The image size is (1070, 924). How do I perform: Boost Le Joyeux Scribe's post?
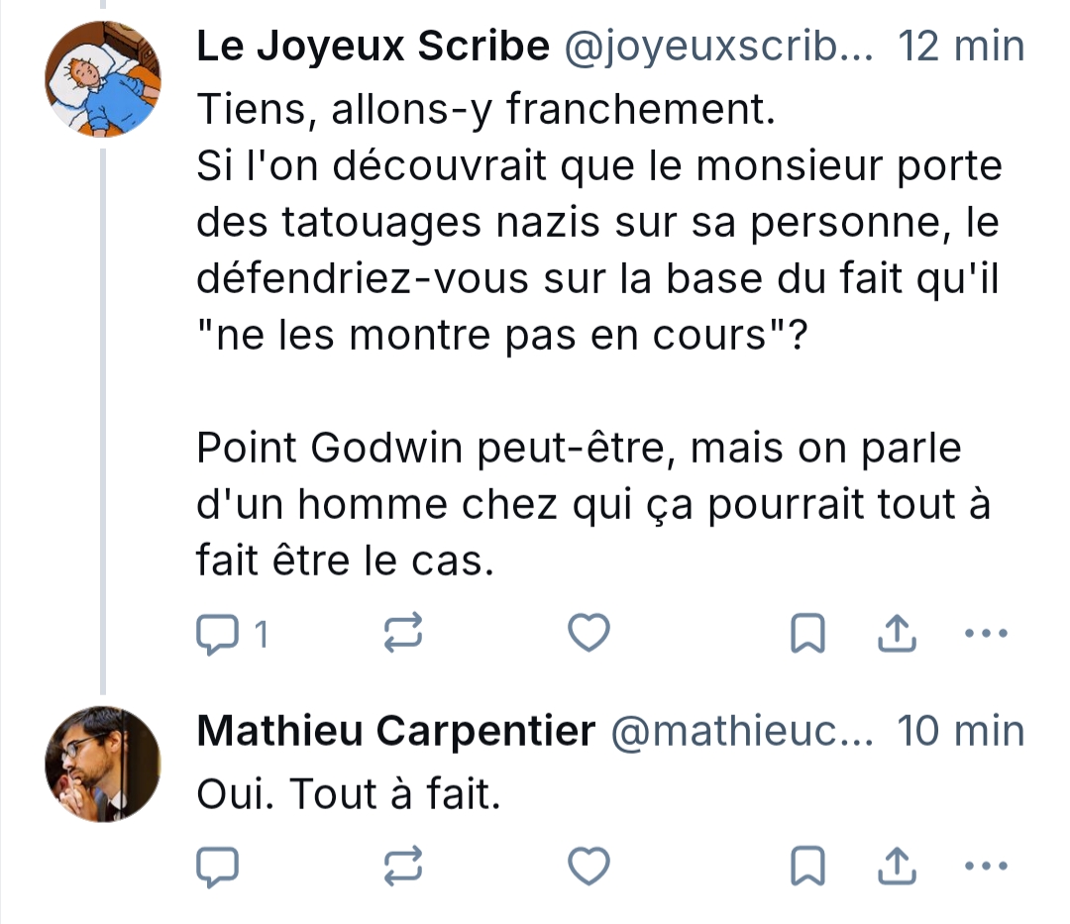click(403, 635)
